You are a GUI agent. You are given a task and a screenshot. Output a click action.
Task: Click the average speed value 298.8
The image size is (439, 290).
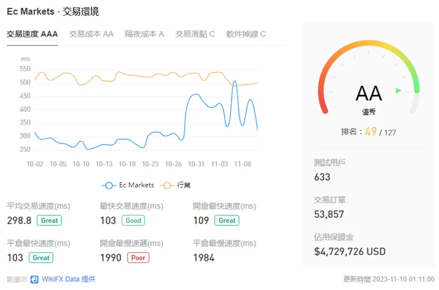(19, 221)
